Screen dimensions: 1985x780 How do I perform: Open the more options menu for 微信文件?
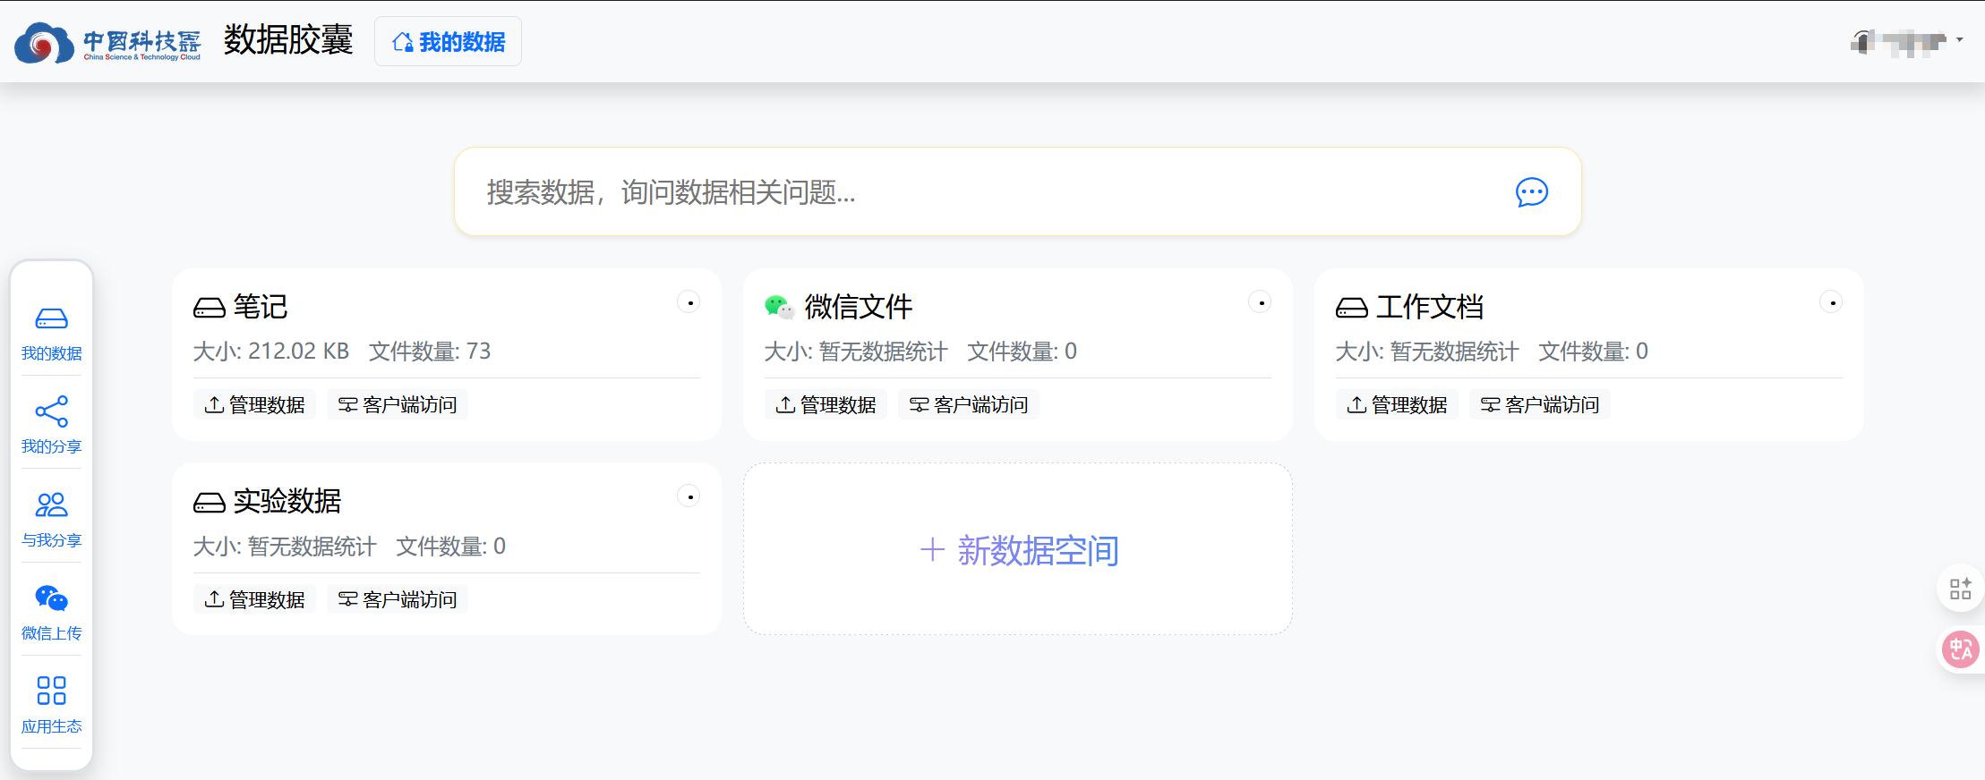pos(1260,302)
